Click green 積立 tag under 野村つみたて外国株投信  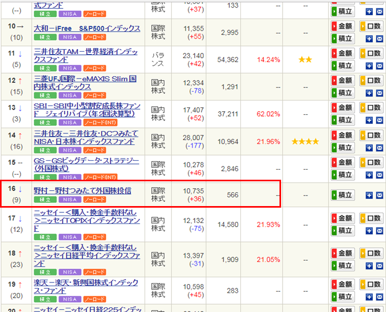coord(45,200)
